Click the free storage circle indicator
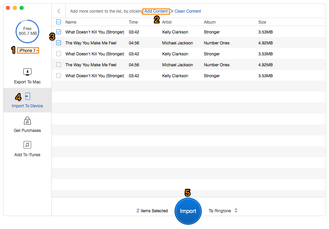The image size is (329, 229). coord(27,31)
